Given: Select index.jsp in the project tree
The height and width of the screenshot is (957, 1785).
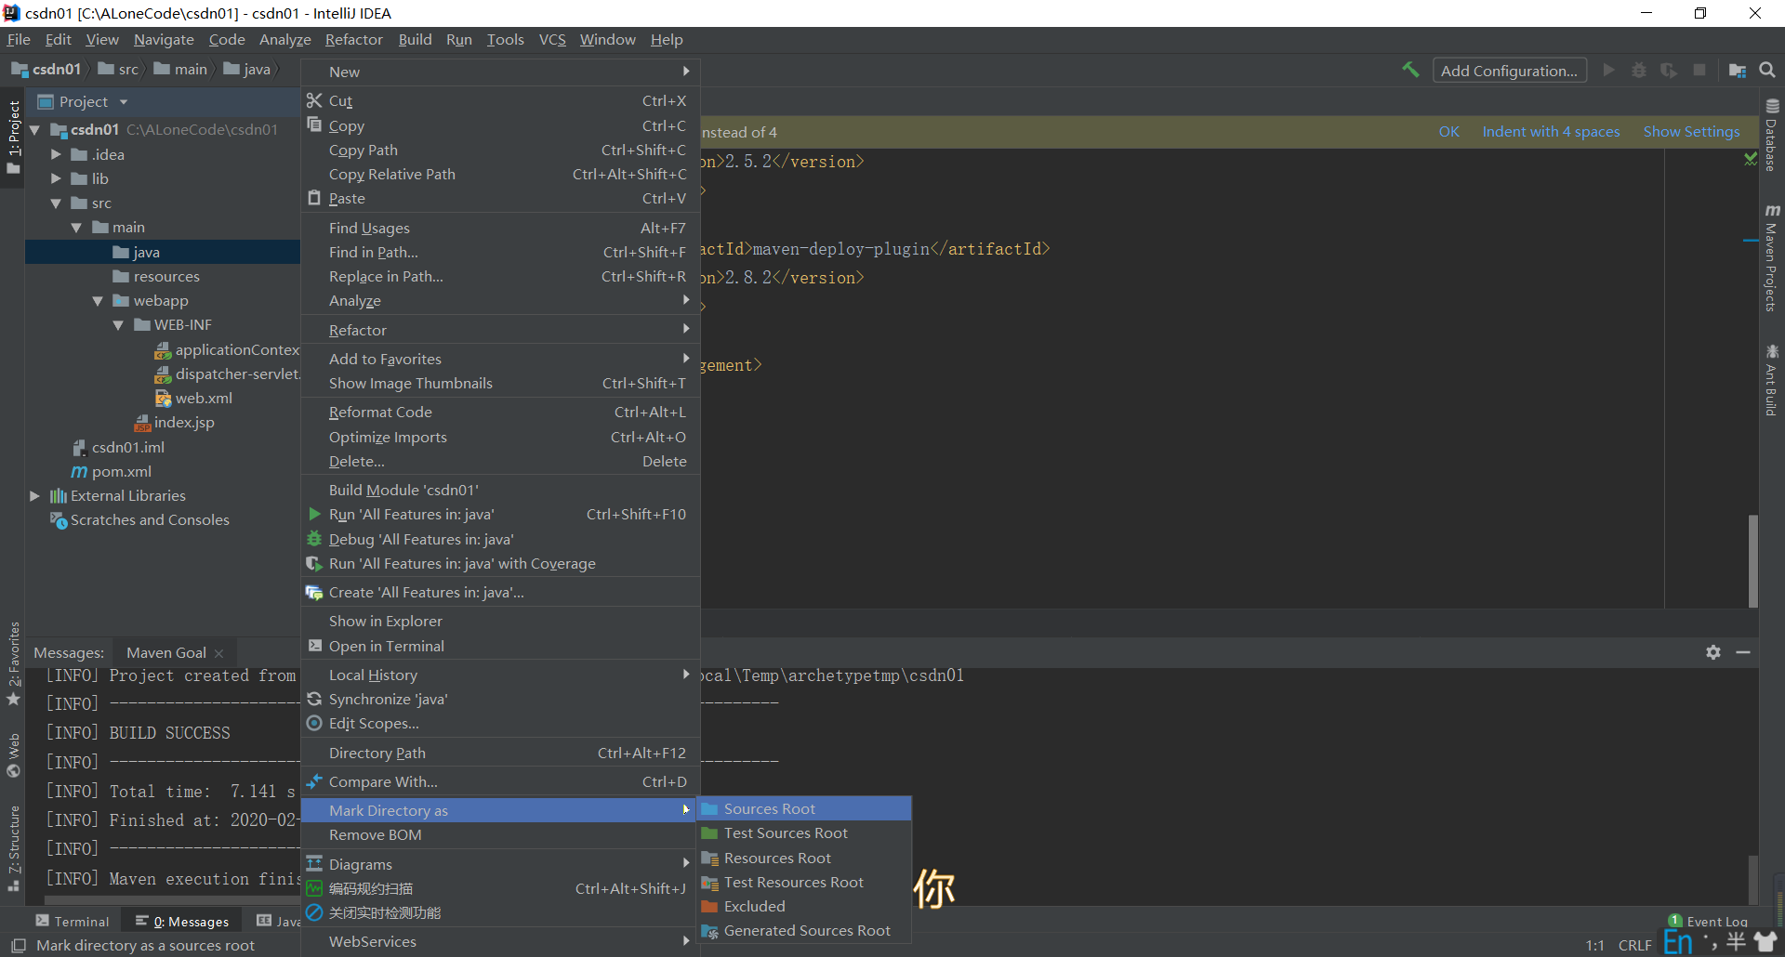Looking at the screenshot, I should pyautogui.click(x=184, y=423).
